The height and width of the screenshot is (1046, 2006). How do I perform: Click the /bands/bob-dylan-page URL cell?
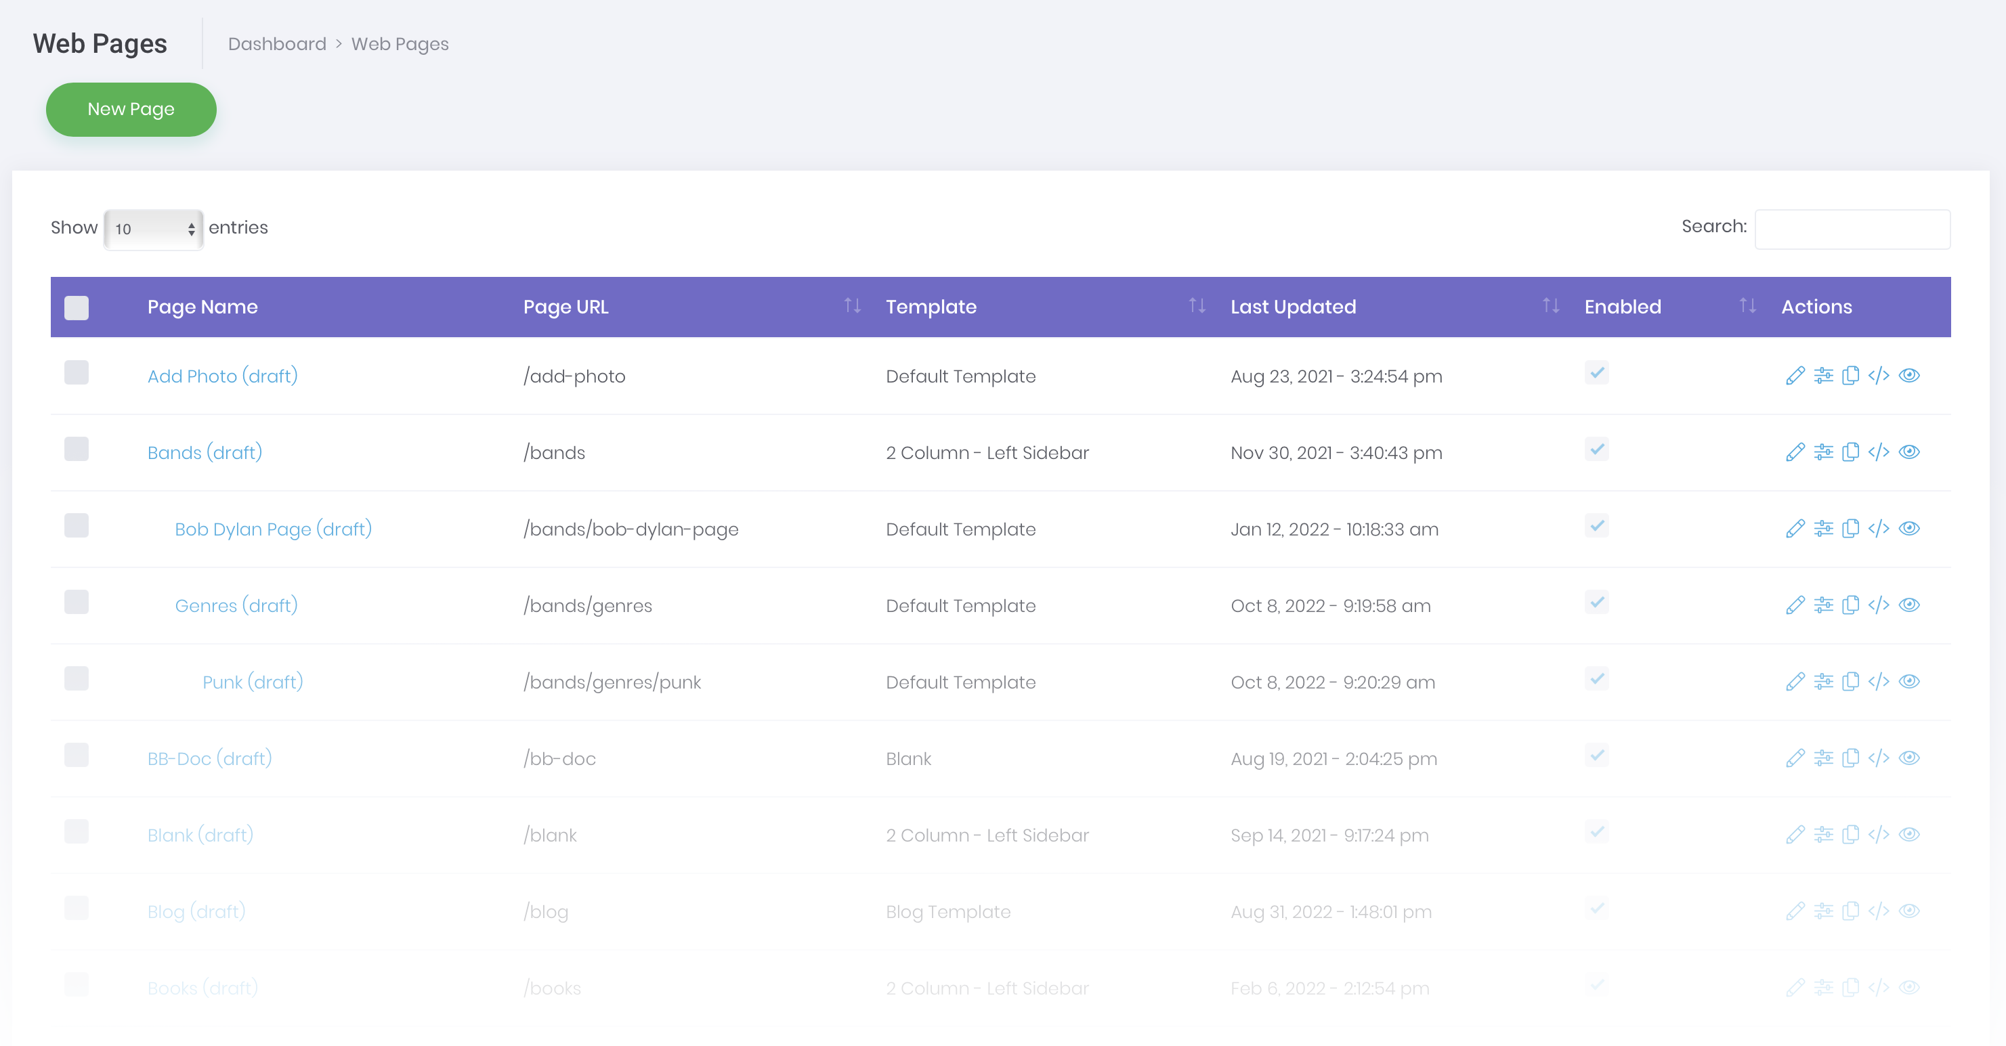631,529
